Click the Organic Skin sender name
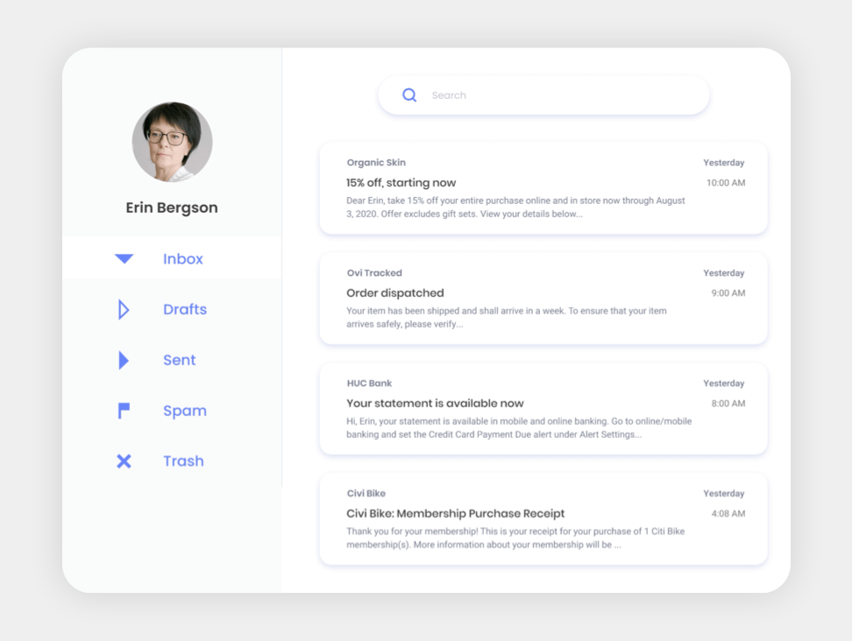Viewport: 853px width, 641px height. click(376, 162)
